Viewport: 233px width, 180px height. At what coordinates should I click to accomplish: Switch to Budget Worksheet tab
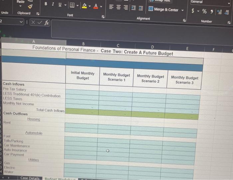[x=60, y=179]
